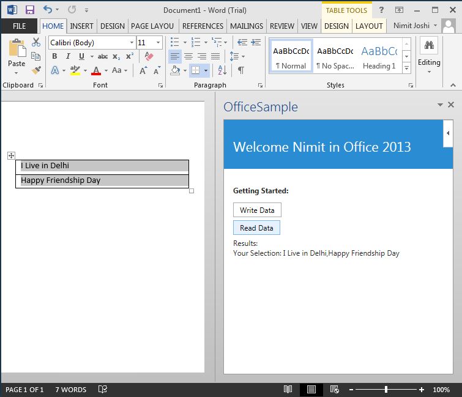Image resolution: width=462 pixels, height=397 pixels.
Task: Justify the paragraph text
Action: [215, 56]
